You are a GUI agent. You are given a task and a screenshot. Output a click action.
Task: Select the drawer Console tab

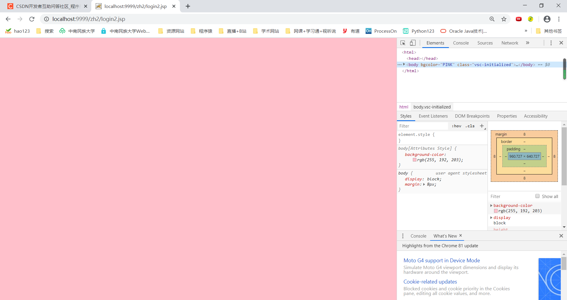[418, 236]
